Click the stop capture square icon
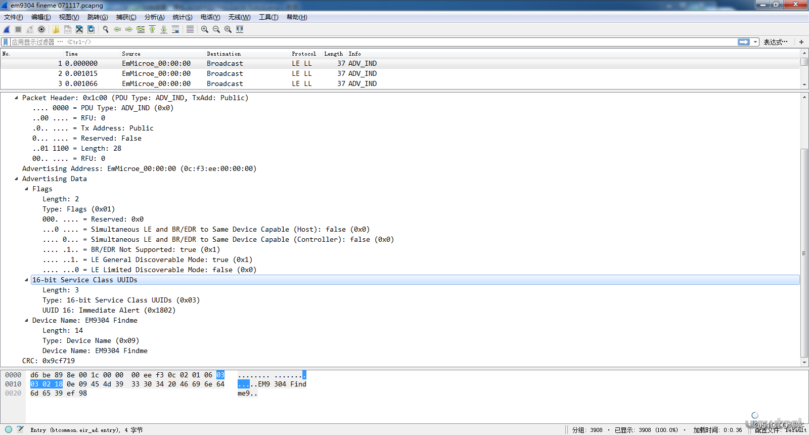Screen dimensions: 809x435 (x=18, y=29)
